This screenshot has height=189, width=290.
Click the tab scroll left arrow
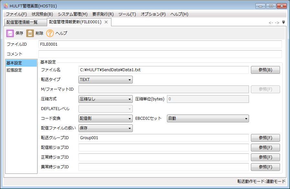pyautogui.click(x=271, y=23)
